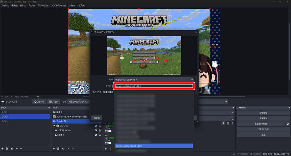
Task: Remove selected source with trash icon
Action: 58,149
